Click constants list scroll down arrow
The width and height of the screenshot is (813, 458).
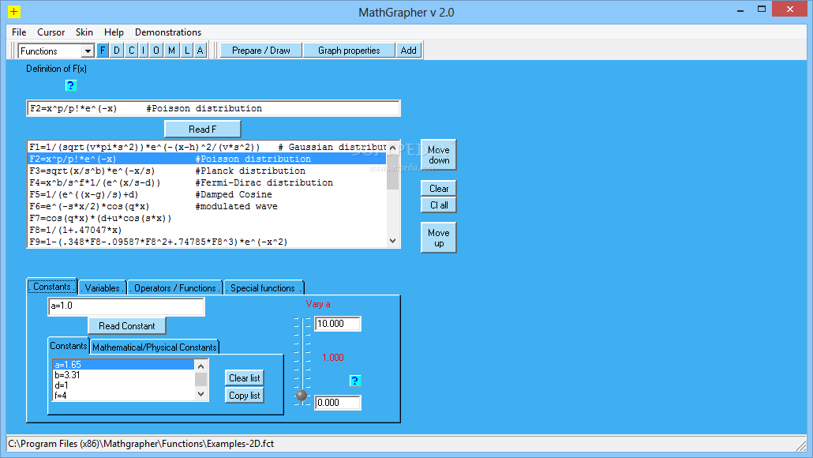coord(201,394)
